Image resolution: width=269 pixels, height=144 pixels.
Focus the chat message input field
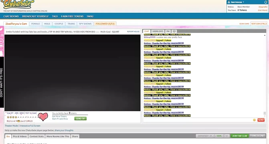click(198, 120)
